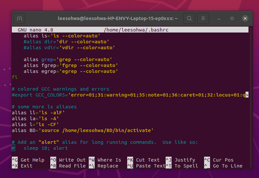The width and height of the screenshot is (259, 178).
Task: Click the alias ll='ls -alF' line
Action: [x=38, y=113]
